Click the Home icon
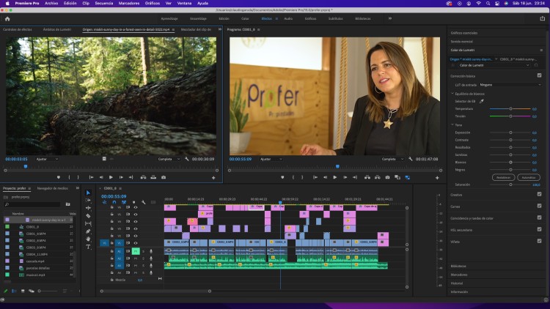 pos(7,18)
